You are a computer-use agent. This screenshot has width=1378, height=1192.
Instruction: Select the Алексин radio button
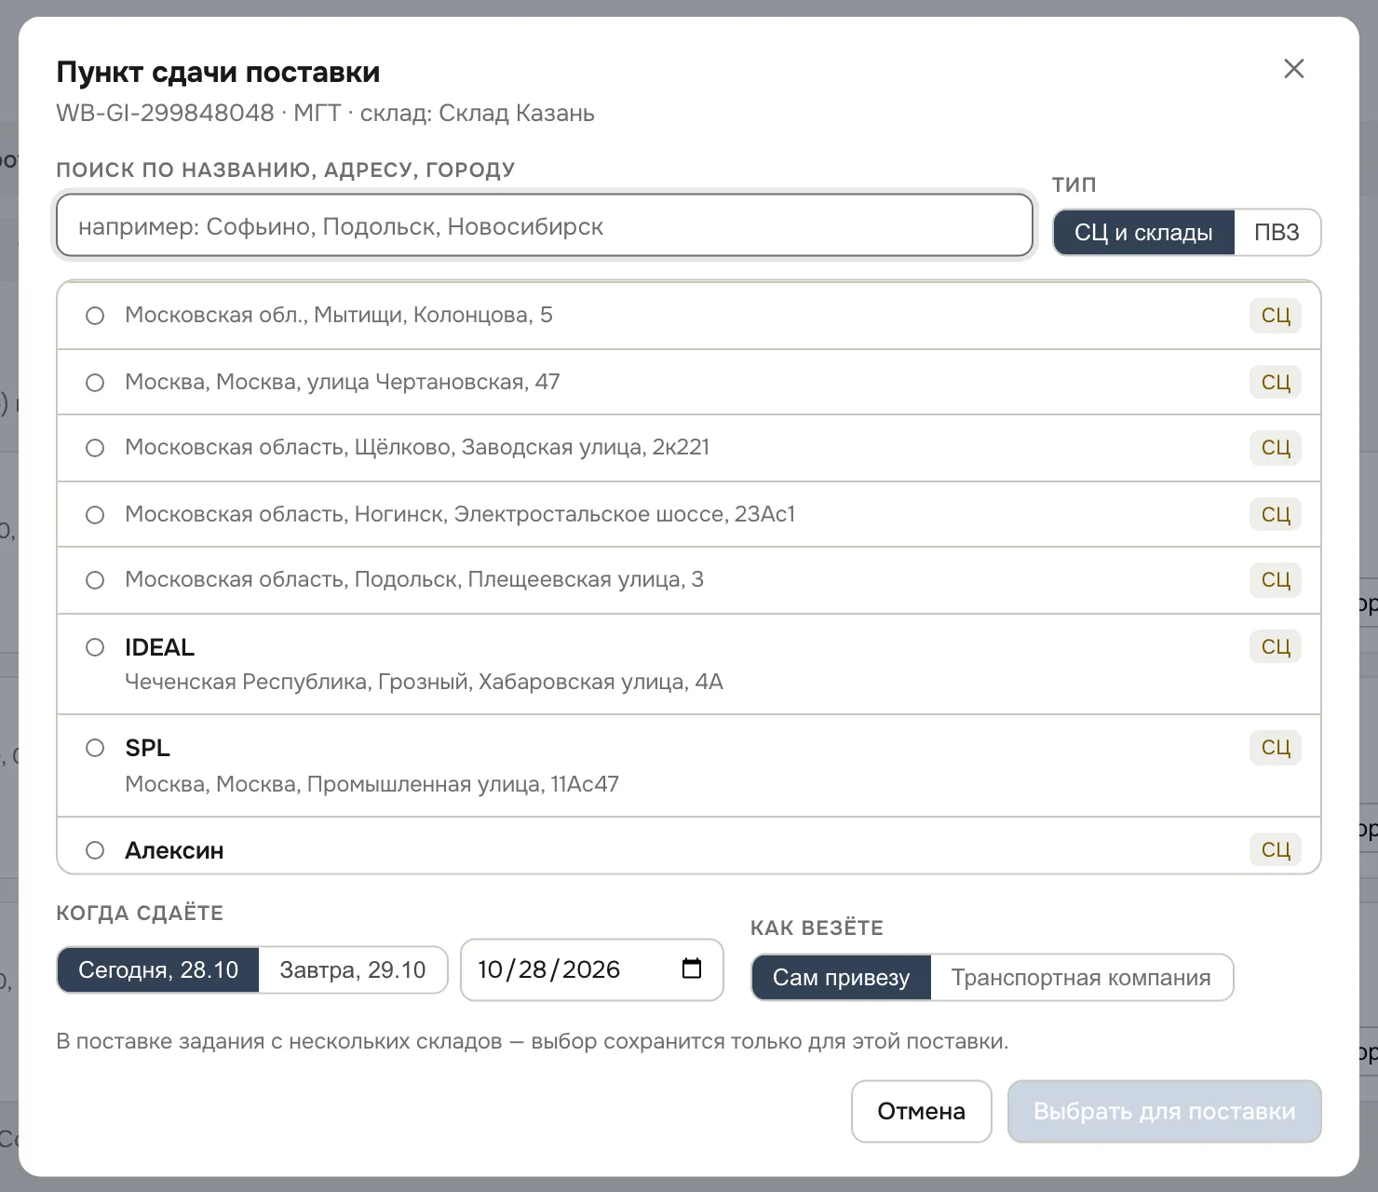95,850
